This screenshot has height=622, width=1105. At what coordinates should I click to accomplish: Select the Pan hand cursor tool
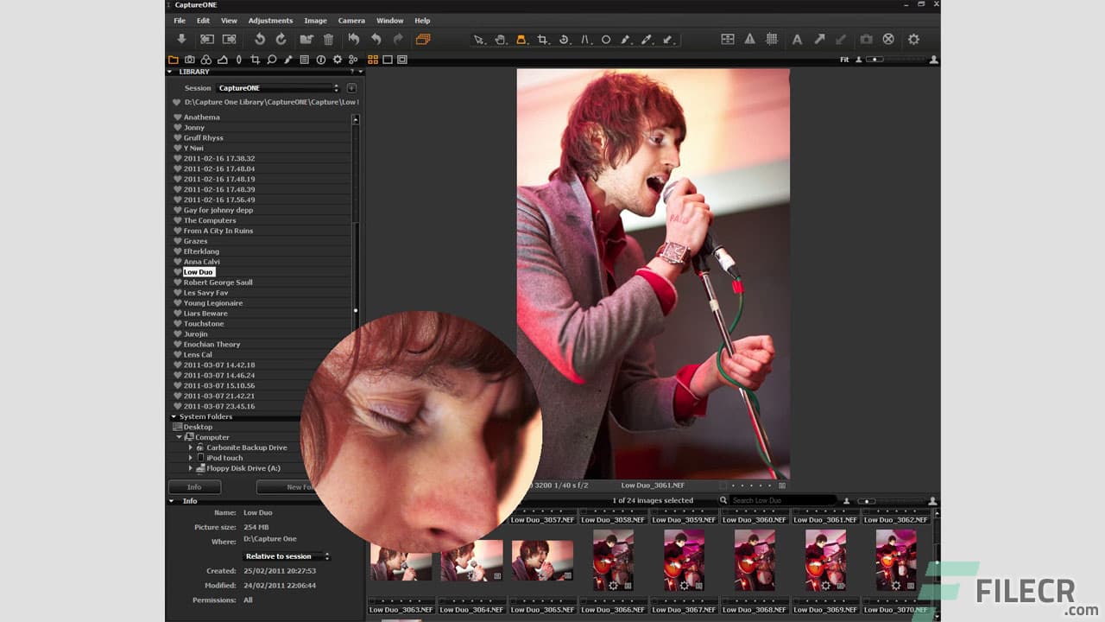(x=501, y=40)
